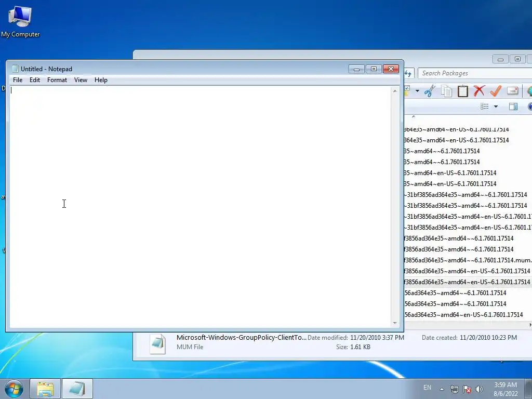Open the View menu in Notepad
The width and height of the screenshot is (532, 399).
(81, 80)
